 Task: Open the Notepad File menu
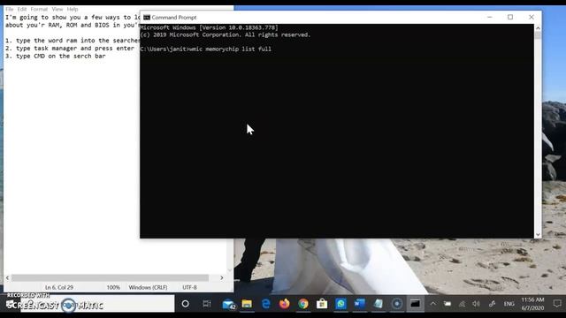click(x=9, y=9)
